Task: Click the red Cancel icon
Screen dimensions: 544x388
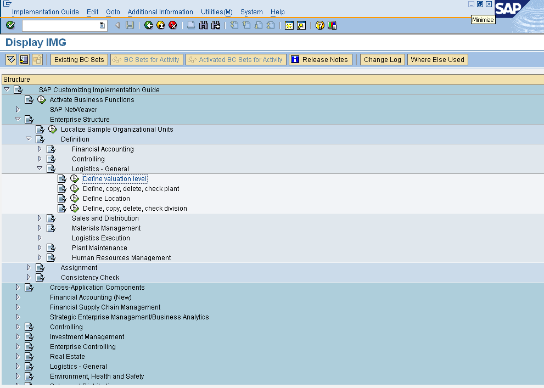Action: pos(173,25)
